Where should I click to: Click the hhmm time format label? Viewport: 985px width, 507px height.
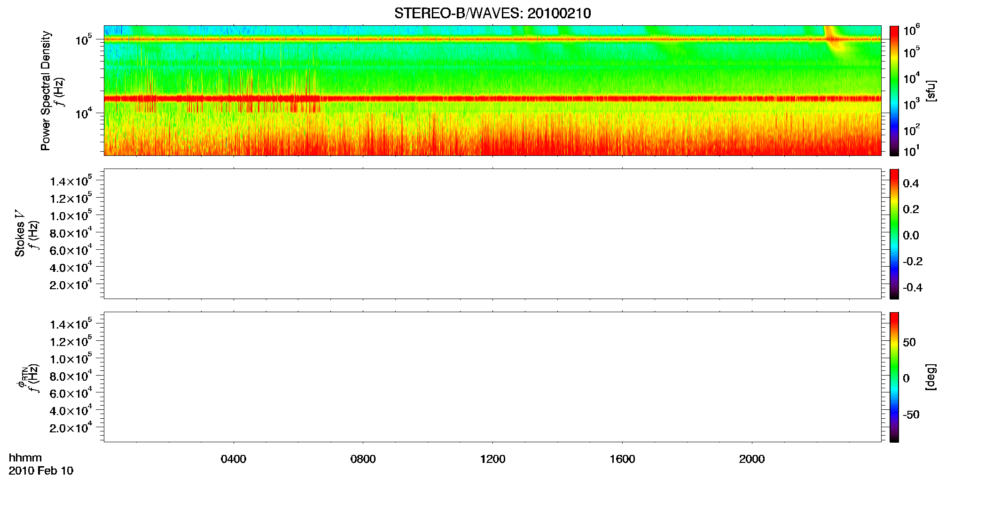tap(25, 458)
